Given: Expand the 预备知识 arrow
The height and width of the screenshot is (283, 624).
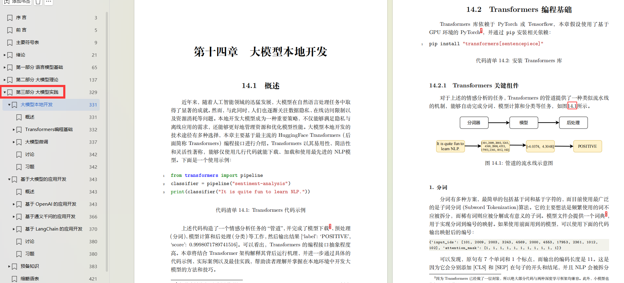Looking at the screenshot, I should (9, 266).
